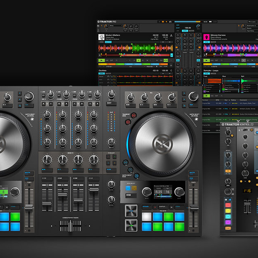Click the CUE button on Silicone Harness deck
Image resolution: width=258 pixels, height=258 pixels.
(212, 61)
